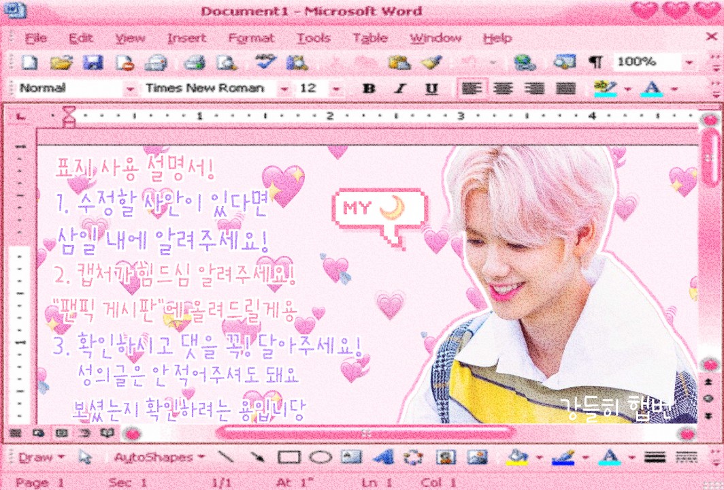Toggle Italic formatting
Screen dimensions: 724x490
tap(400, 88)
